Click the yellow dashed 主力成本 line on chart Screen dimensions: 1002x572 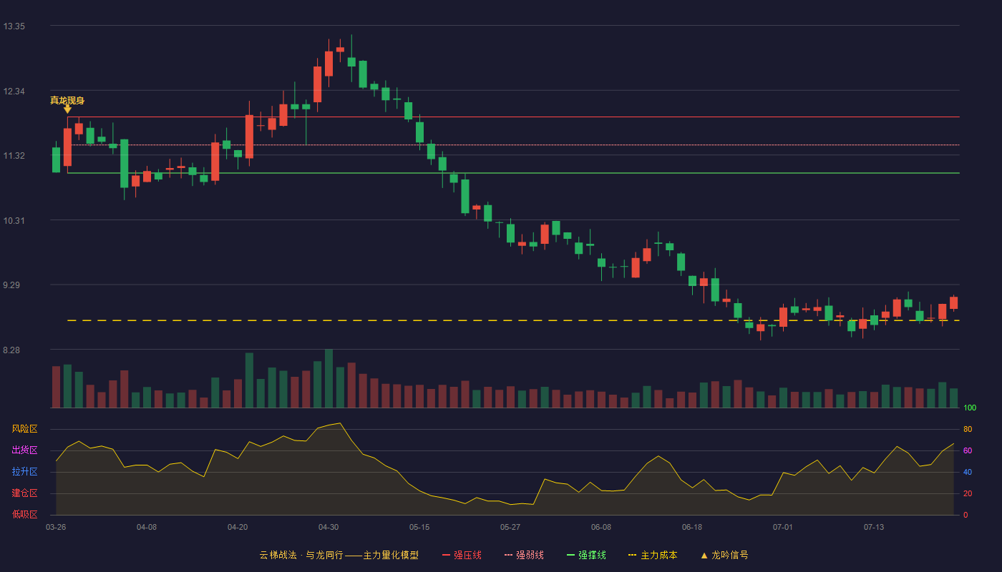[x=513, y=320]
